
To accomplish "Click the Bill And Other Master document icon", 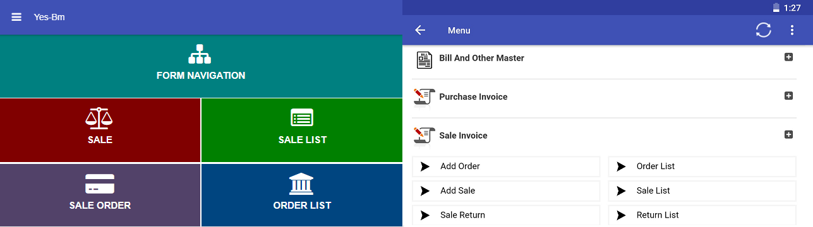I will (x=425, y=60).
